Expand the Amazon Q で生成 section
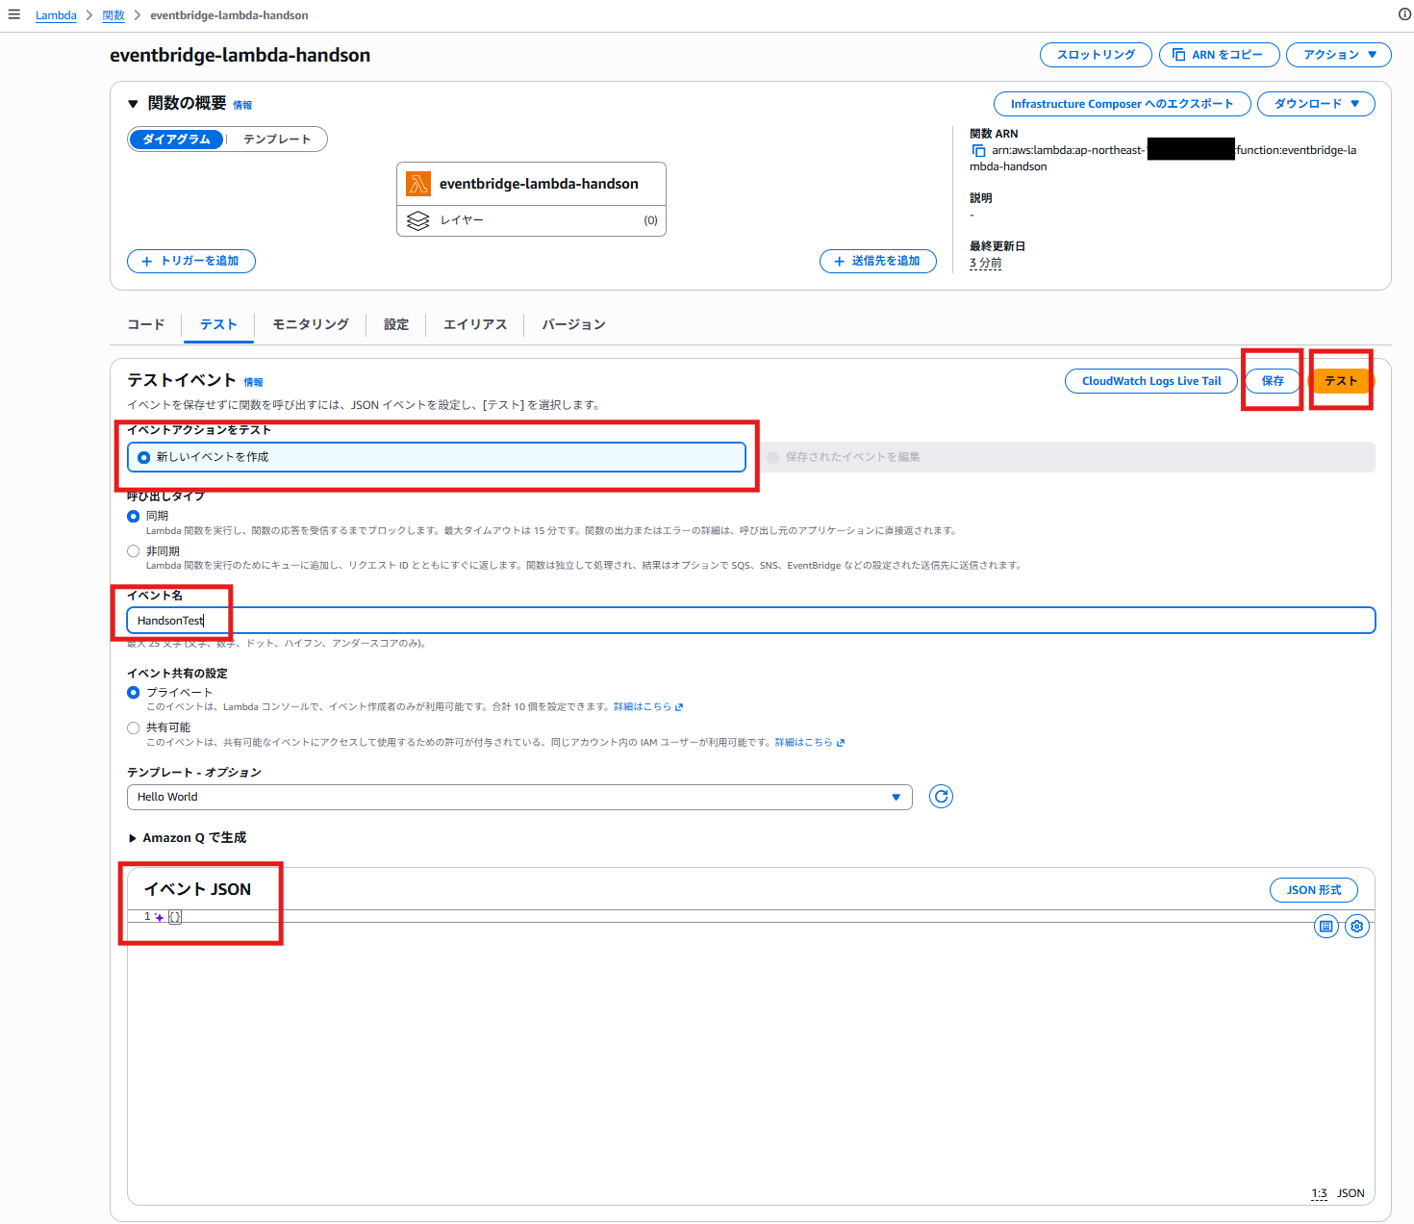 pyautogui.click(x=133, y=838)
